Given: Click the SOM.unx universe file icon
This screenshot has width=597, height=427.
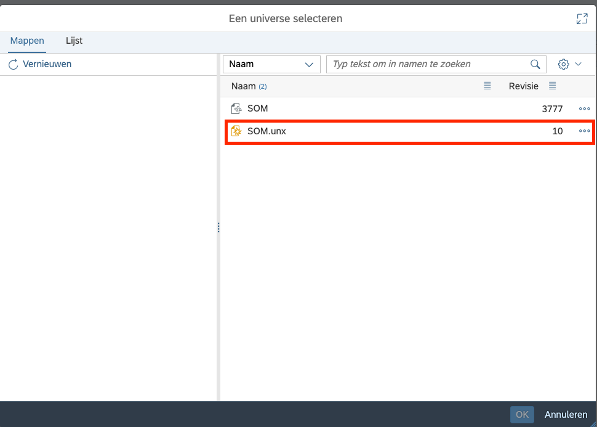Looking at the screenshot, I should tap(236, 131).
